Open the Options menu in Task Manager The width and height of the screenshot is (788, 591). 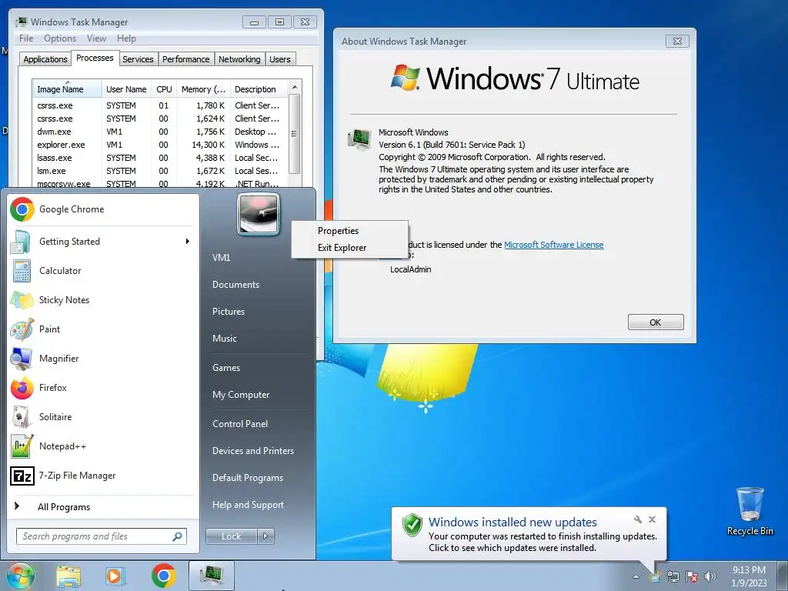point(60,38)
